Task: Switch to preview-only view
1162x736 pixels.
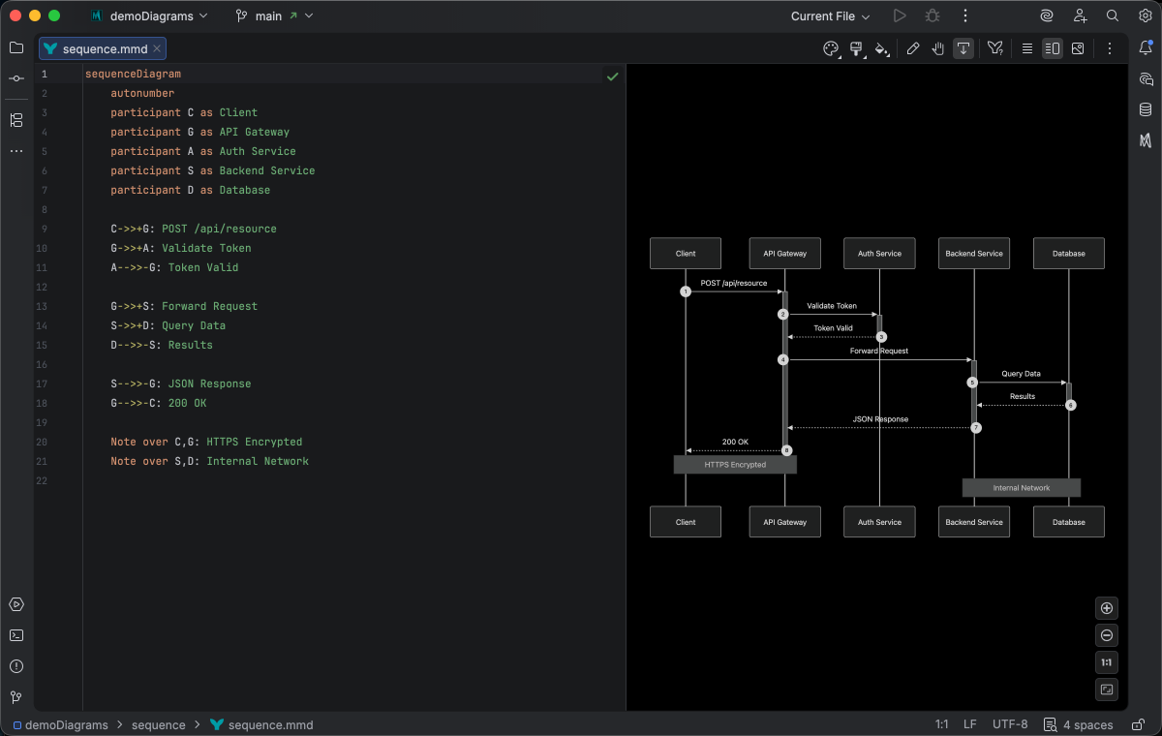Action: (x=1078, y=48)
